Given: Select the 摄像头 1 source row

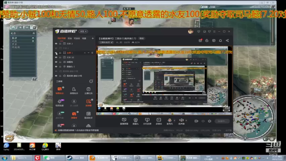Looking at the screenshot, I should pyautogui.click(x=75, y=67).
